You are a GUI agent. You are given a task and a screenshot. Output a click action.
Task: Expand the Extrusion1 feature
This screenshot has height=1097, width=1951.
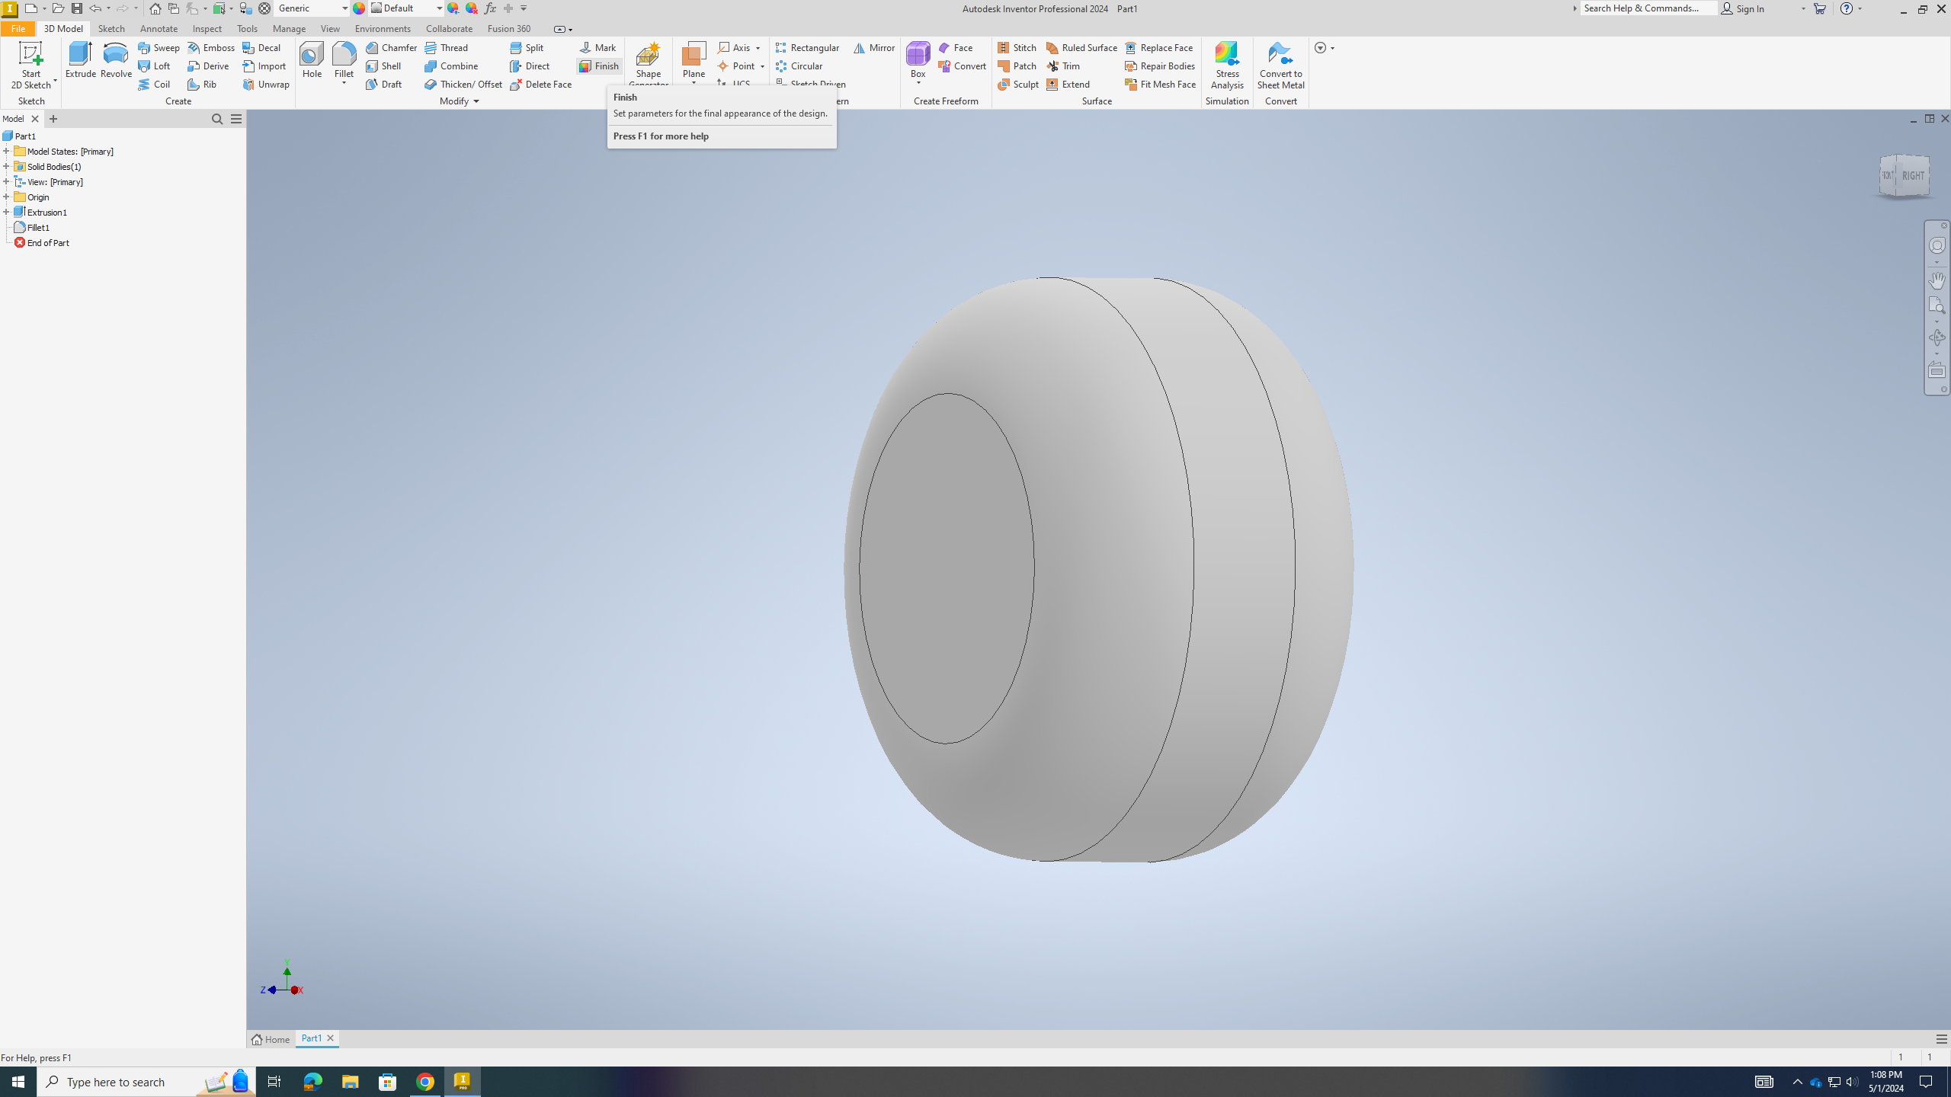pyautogui.click(x=6, y=212)
